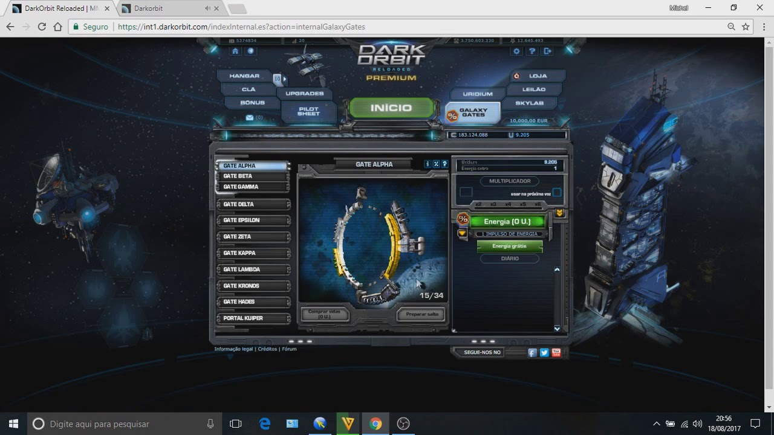Screen dimensions: 774x435
Task: Click the logout icon in game header
Action: pyautogui.click(x=548, y=51)
